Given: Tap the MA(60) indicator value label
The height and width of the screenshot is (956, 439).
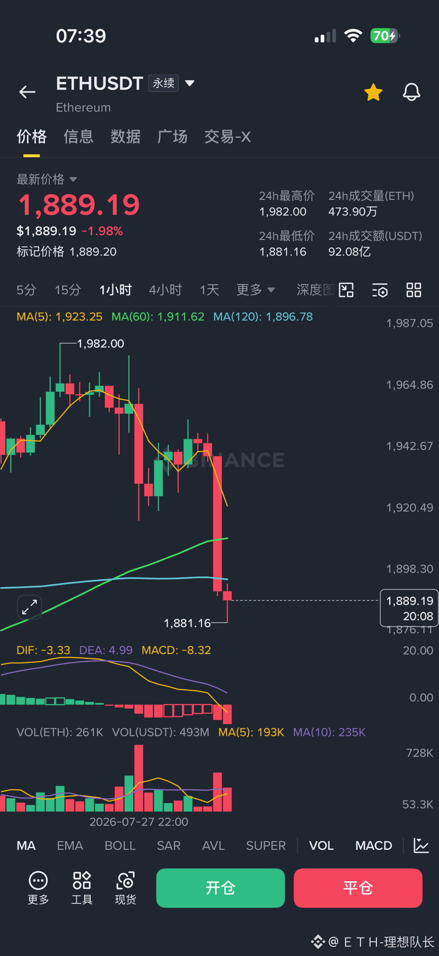Looking at the screenshot, I should tap(157, 317).
